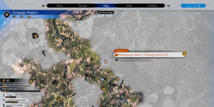The height and width of the screenshot is (107, 214).
Task: Select the gold intel icon inside the black cave
Action: (36, 36)
